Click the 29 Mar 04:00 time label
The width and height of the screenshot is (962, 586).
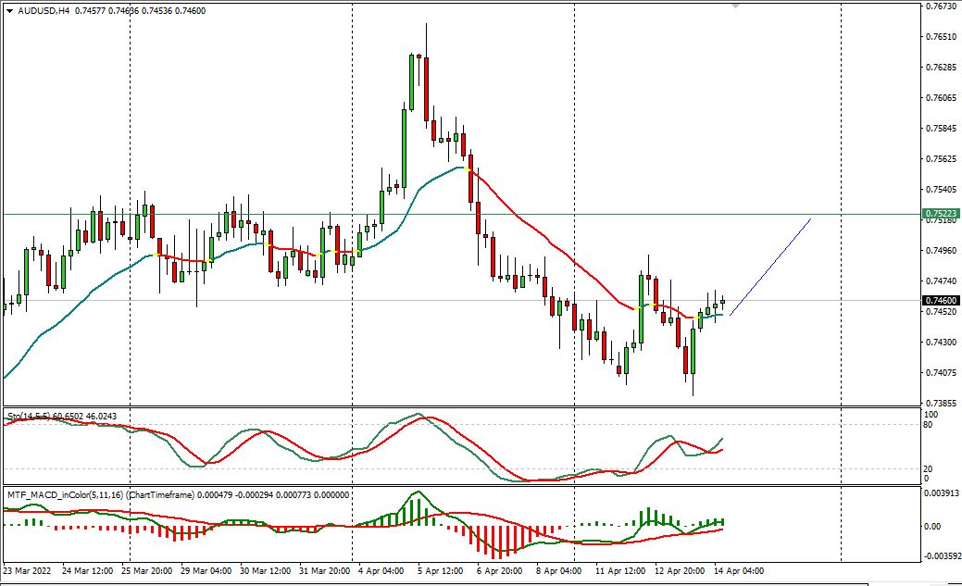(206, 570)
